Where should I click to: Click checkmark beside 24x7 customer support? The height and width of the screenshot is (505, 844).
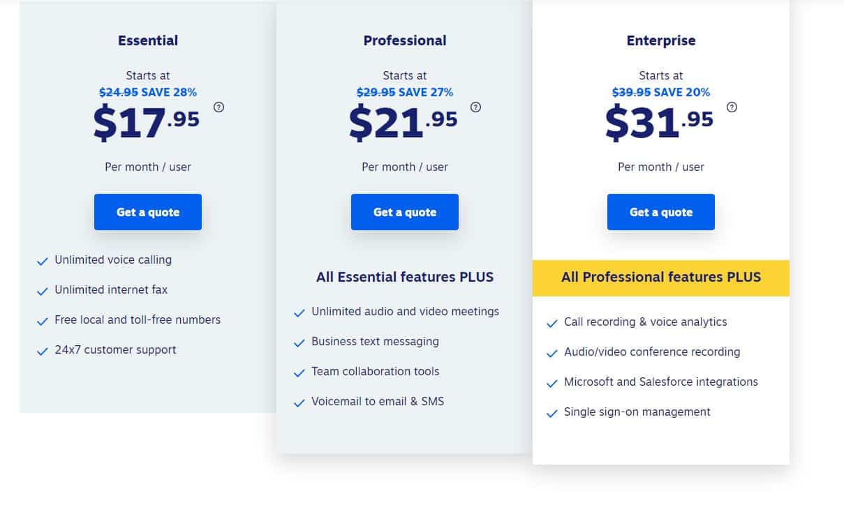pyautogui.click(x=42, y=351)
